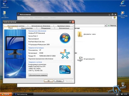
Task: Click the Отмена button
Action: (59, 81)
